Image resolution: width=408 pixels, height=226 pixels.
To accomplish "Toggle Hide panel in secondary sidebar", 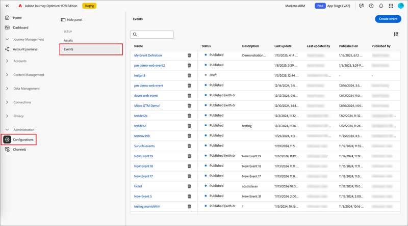I will 71,20.
